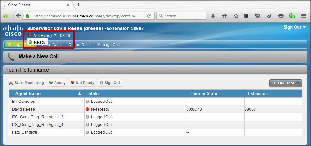Click the Ready button in Team Performance
Viewport: 311px width, 146px height.
57,83
